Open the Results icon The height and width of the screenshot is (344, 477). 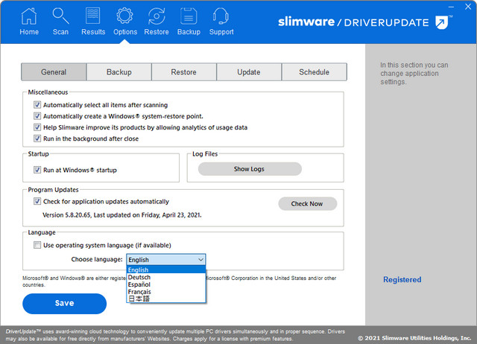coord(93,16)
